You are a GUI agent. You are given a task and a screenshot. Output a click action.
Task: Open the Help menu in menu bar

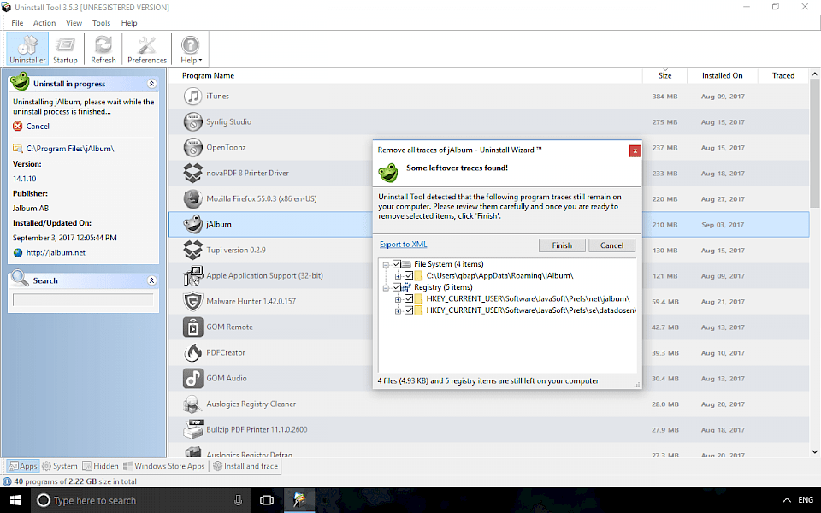[x=129, y=23]
